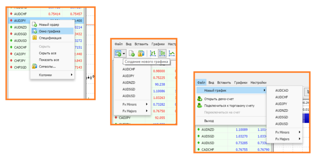The height and width of the screenshot is (166, 326).
Task: Open the Новый график submenu entry
Action: coord(231,90)
